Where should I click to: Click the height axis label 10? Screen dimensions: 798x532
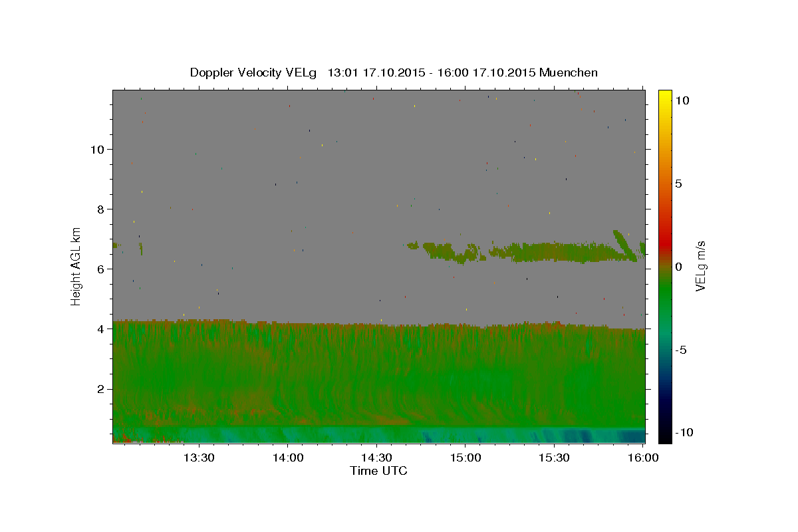click(x=97, y=149)
